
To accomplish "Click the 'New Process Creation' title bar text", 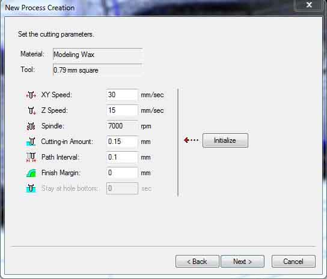I will pyautogui.click(x=40, y=8).
